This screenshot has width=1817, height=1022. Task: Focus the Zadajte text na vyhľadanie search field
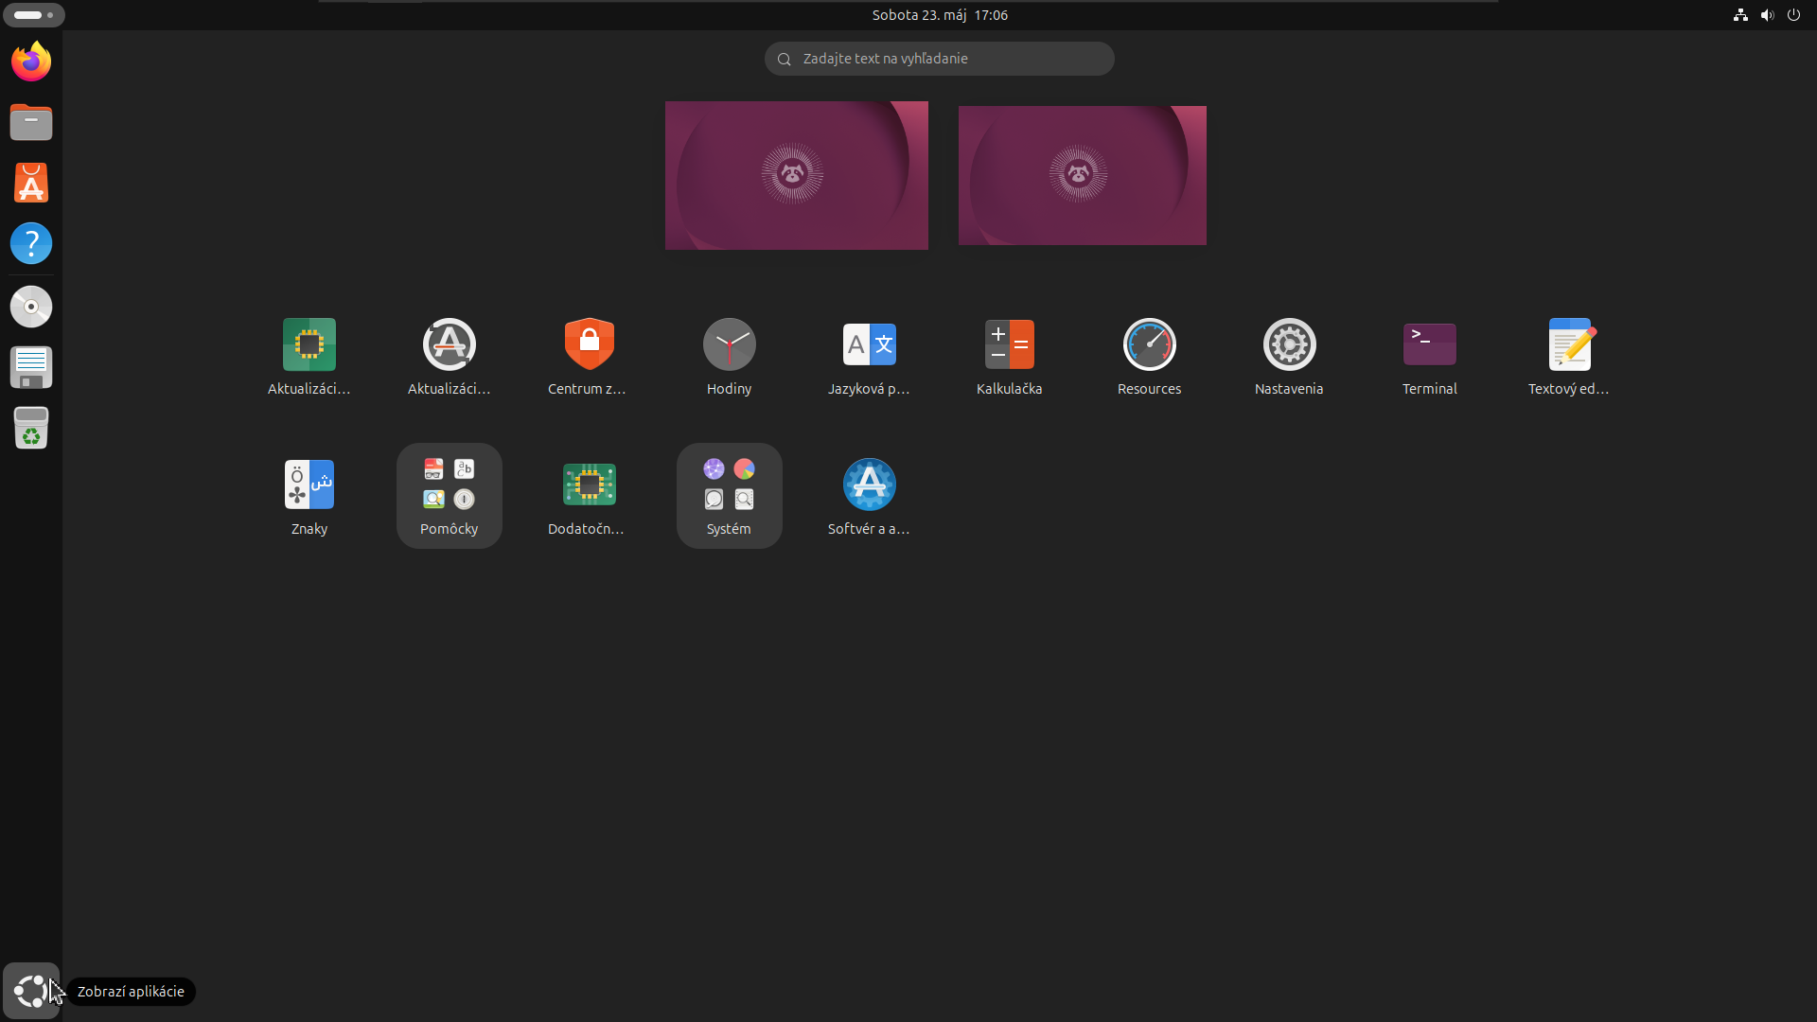coord(939,59)
